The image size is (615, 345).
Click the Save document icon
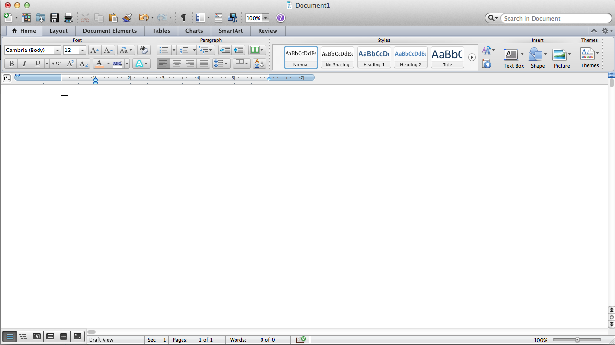(54, 18)
